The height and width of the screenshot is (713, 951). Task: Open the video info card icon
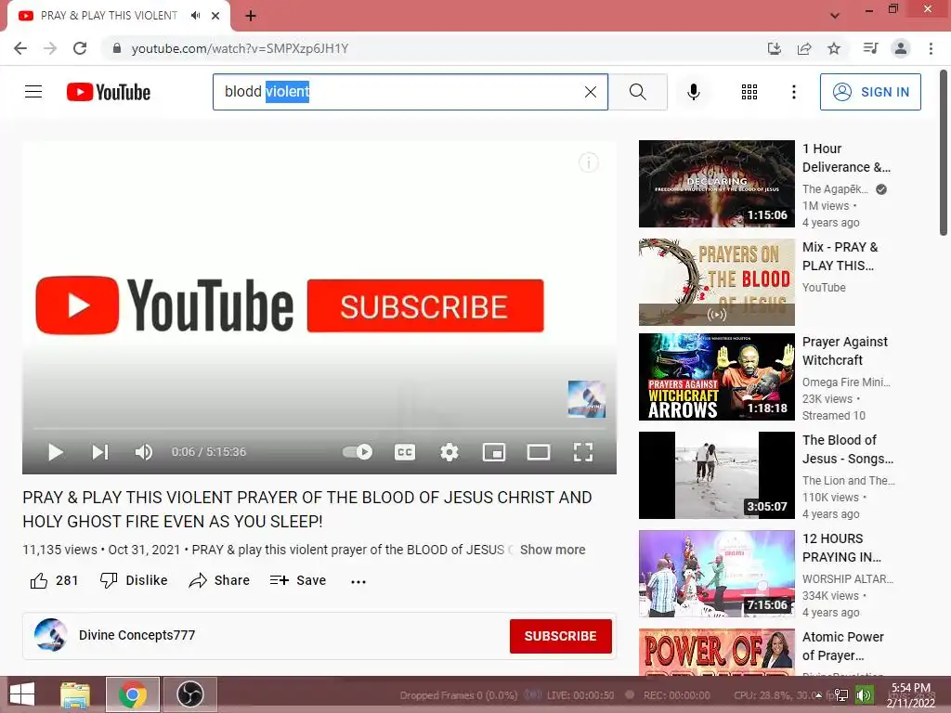tap(588, 162)
